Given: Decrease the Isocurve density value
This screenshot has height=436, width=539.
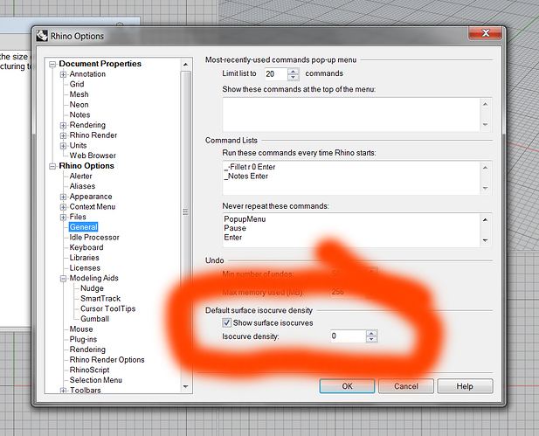Looking at the screenshot, I should 371,339.
